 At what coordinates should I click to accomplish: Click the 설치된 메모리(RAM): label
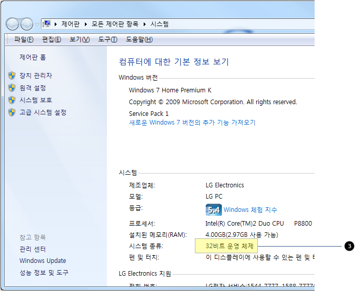tap(158, 235)
